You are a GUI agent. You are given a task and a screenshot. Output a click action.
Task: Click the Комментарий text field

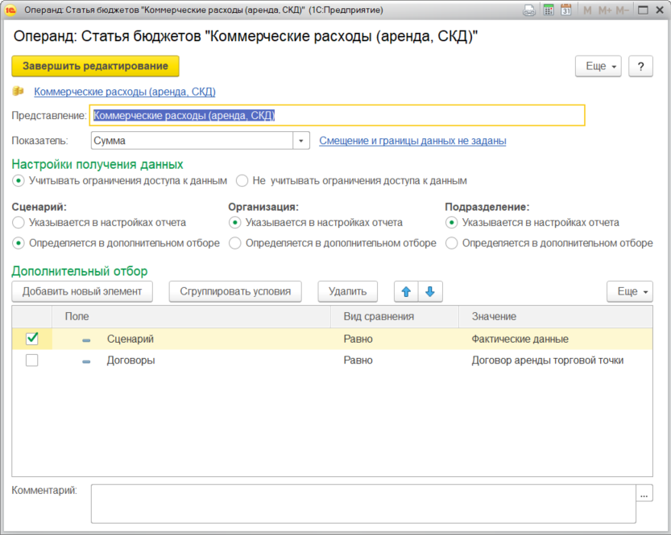pos(363,504)
